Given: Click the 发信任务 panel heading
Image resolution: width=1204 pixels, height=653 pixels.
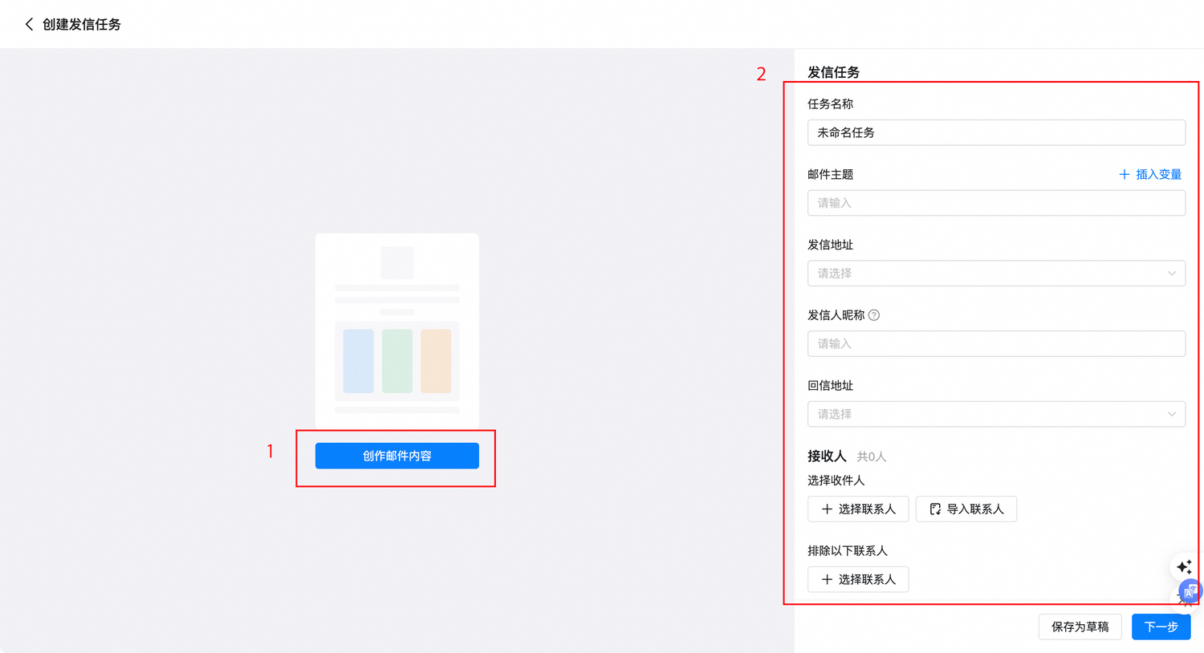Looking at the screenshot, I should (x=833, y=72).
